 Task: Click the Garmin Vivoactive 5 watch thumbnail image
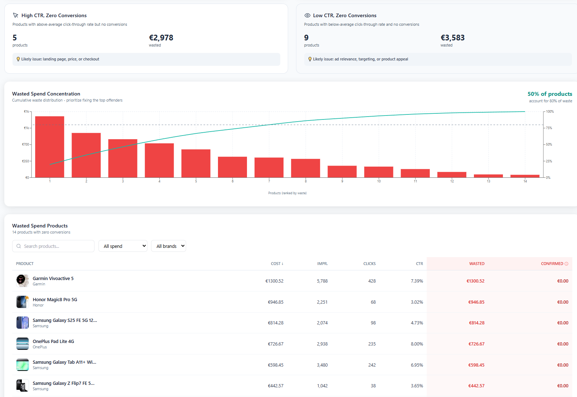22,280
